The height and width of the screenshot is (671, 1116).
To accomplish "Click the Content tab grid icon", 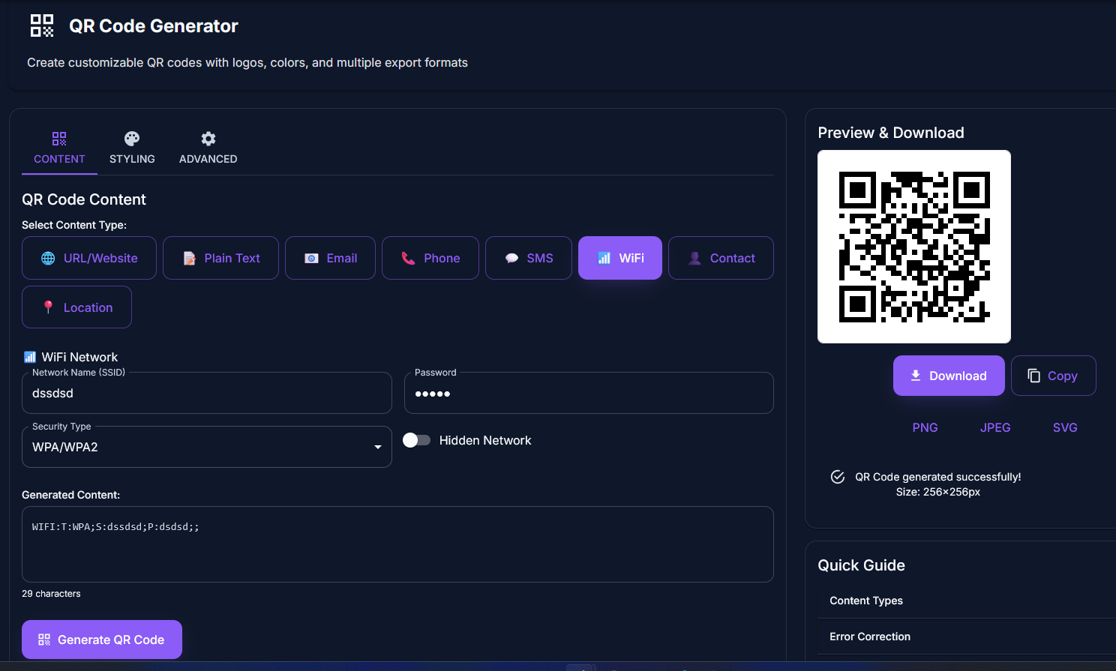I will coord(59,139).
